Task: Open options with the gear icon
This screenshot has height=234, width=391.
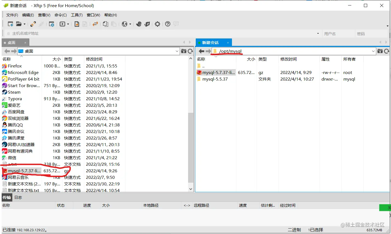Action: 157,24
